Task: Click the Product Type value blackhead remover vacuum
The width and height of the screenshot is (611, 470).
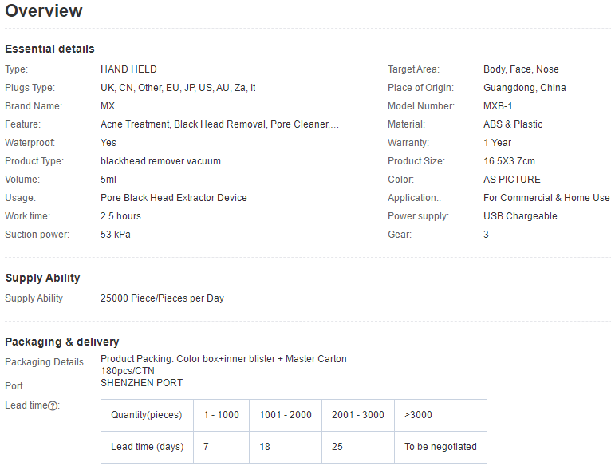Action: (x=160, y=161)
